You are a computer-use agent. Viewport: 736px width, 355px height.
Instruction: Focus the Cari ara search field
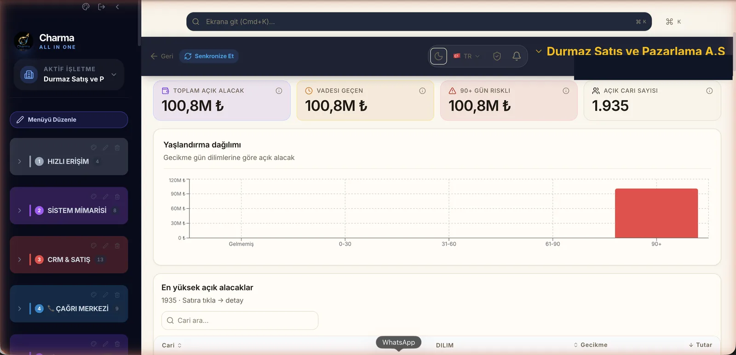pyautogui.click(x=240, y=321)
